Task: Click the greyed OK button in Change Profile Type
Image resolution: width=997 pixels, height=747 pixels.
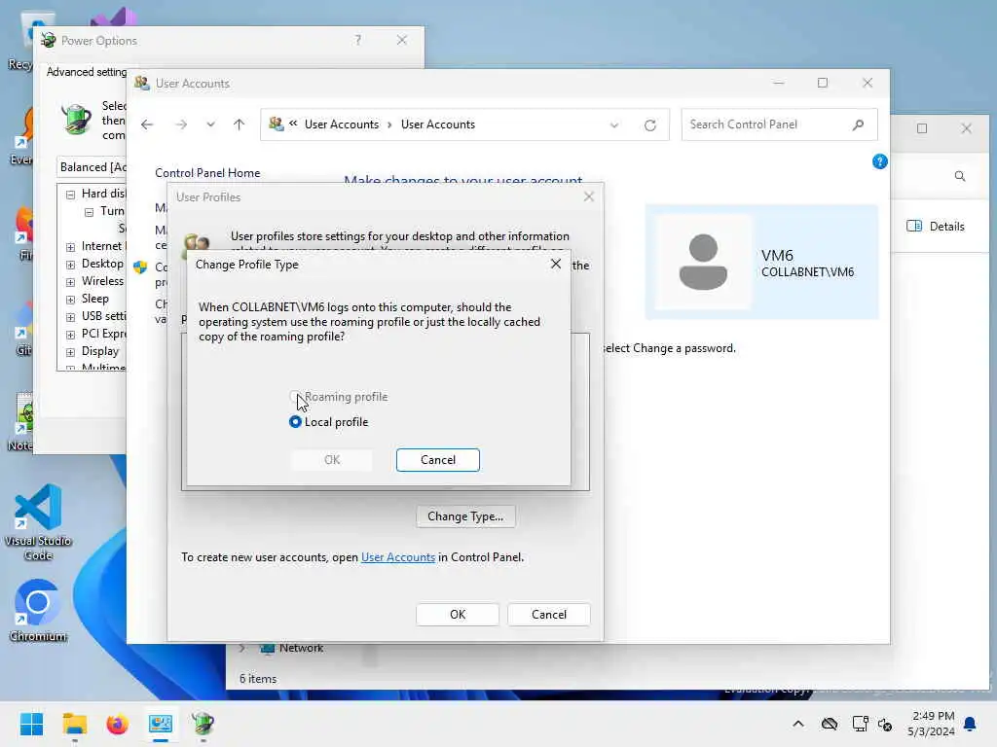Action: point(332,460)
